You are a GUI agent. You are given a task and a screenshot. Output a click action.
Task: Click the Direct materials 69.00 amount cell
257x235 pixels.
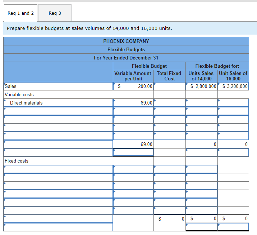click(x=133, y=103)
